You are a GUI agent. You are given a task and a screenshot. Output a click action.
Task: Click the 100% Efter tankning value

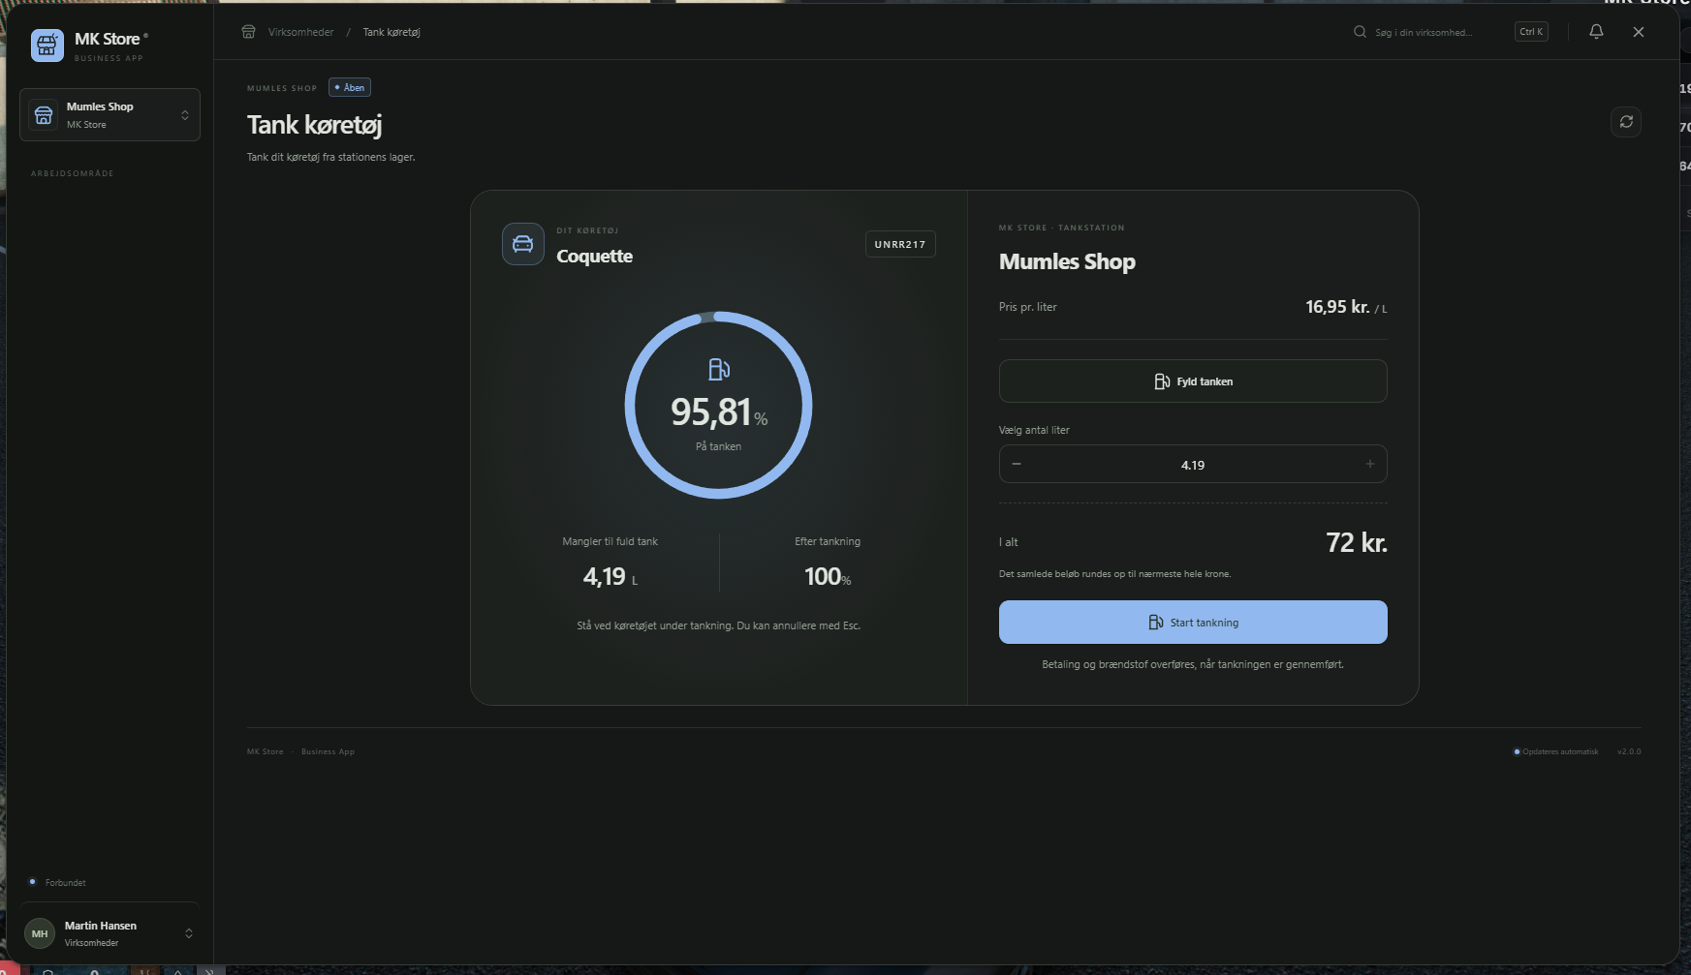pyautogui.click(x=828, y=577)
